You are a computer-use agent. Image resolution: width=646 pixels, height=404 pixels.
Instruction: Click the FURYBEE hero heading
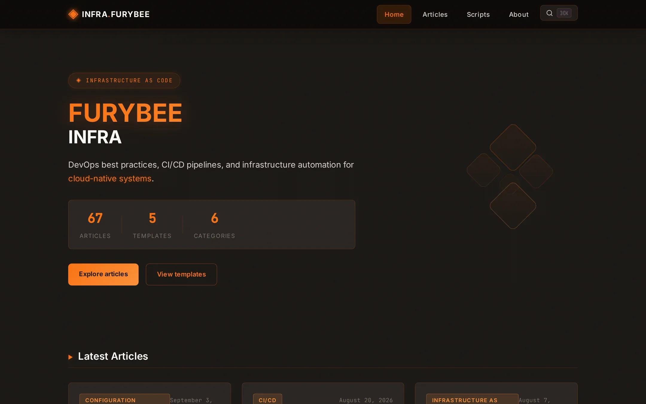(x=125, y=113)
